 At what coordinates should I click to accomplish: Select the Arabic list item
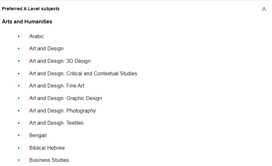pos(36,36)
